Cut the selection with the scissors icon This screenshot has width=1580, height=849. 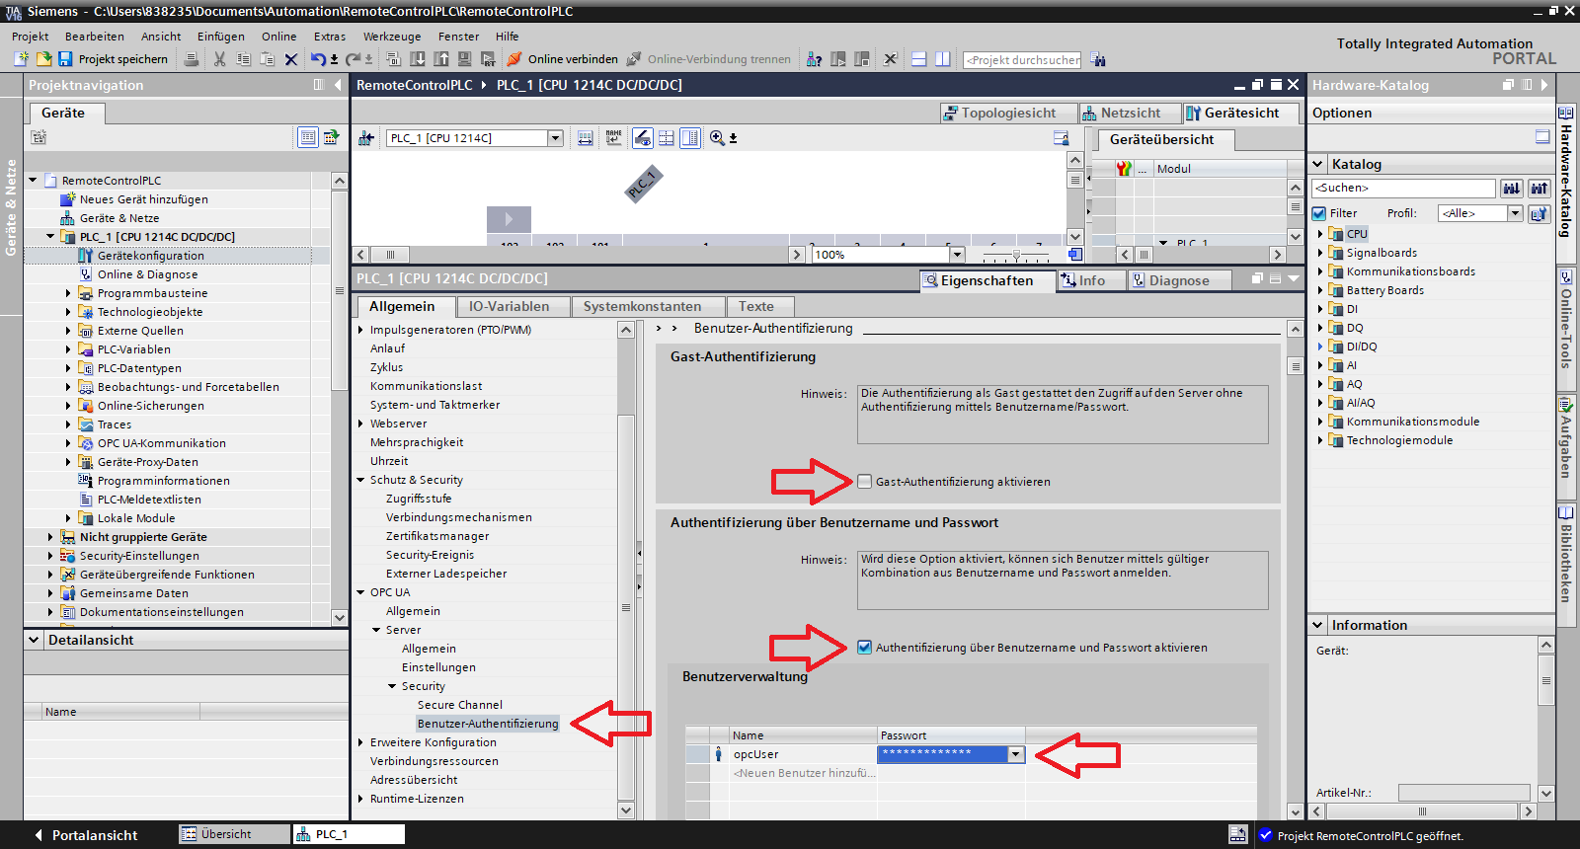[x=219, y=59]
